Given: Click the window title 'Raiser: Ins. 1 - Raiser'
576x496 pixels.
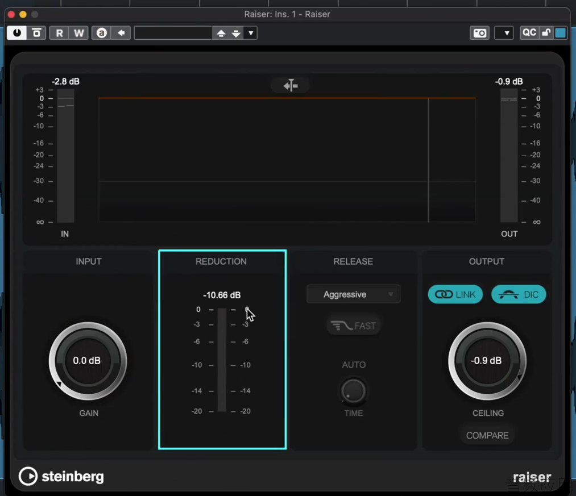Looking at the screenshot, I should coord(287,14).
